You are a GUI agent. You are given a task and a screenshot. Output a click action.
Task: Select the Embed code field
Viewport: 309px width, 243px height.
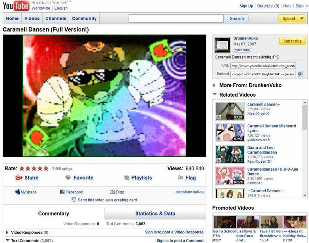click(263, 74)
